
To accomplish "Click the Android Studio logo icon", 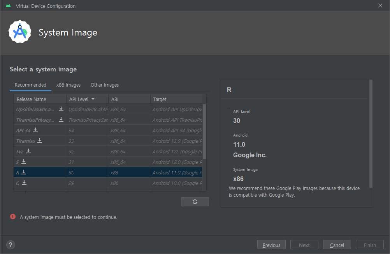I will [x=20, y=32].
